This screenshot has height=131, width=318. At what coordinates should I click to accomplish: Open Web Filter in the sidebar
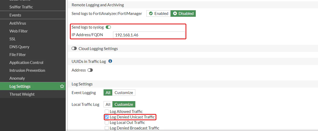(x=33, y=31)
